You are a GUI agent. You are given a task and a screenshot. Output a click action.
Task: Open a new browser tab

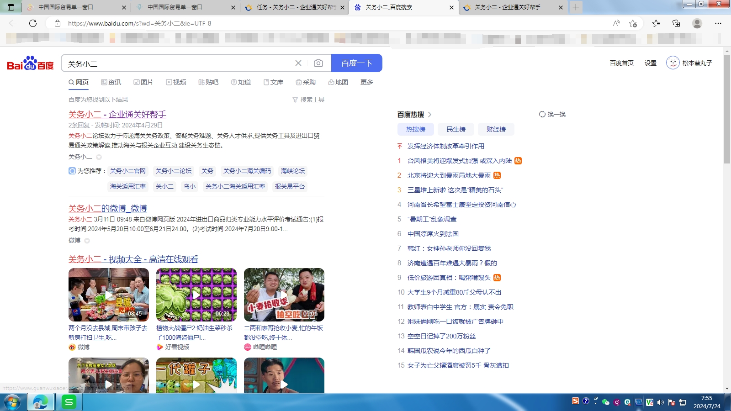click(x=576, y=7)
